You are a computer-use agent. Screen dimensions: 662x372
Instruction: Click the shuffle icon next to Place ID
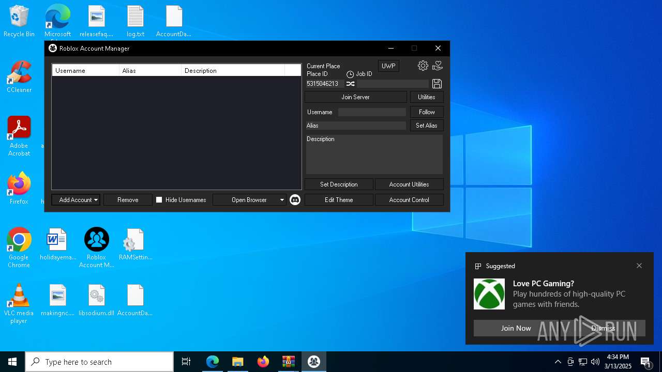click(351, 84)
